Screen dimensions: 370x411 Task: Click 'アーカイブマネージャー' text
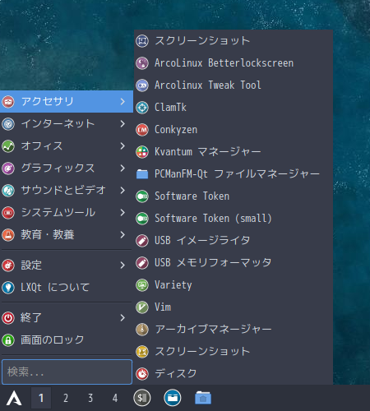pos(213,330)
